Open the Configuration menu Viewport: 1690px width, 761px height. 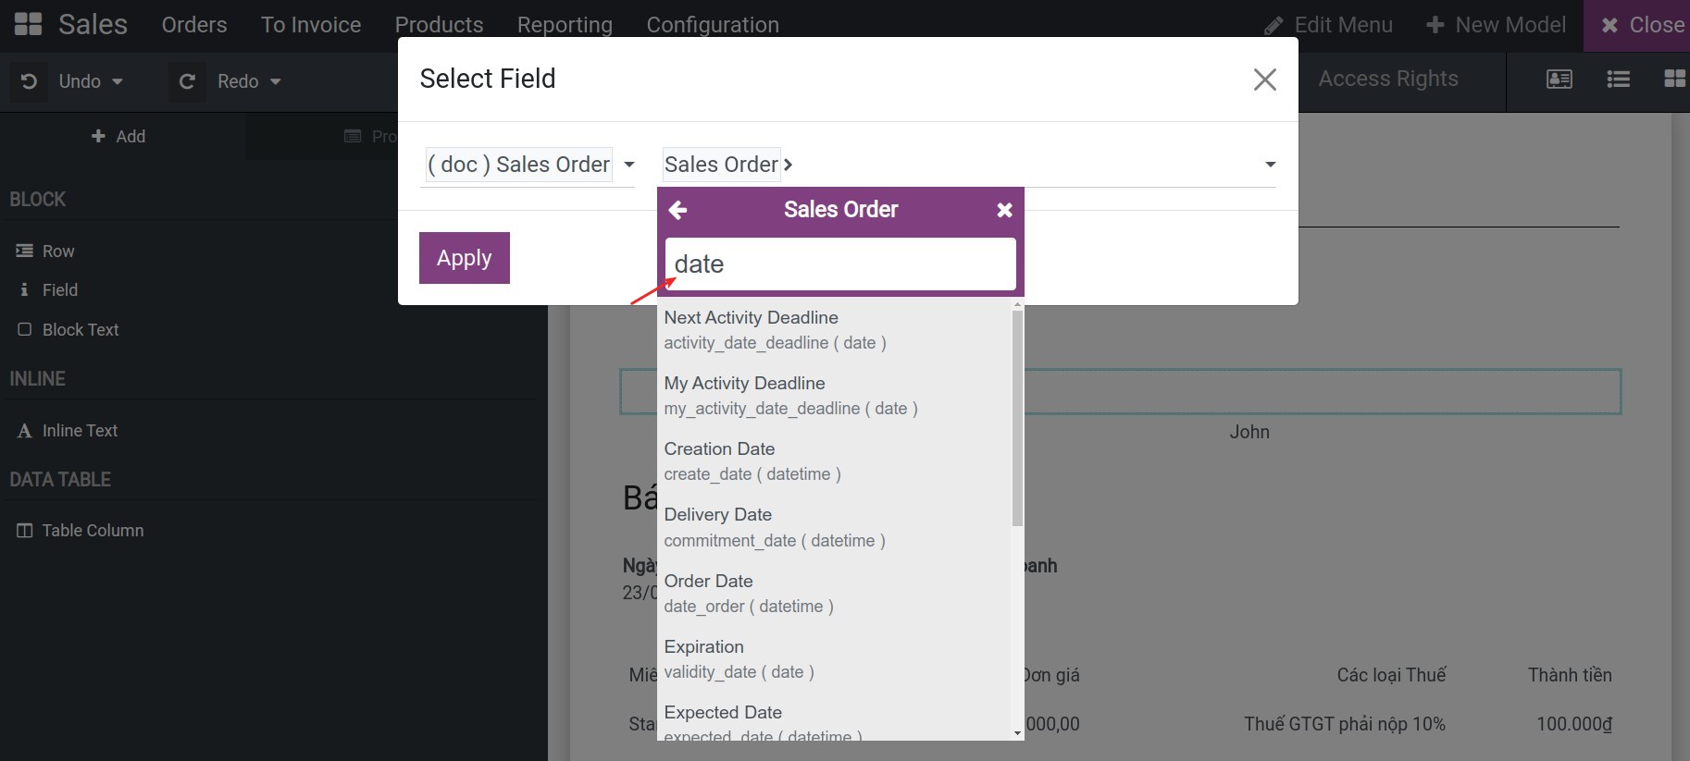[x=713, y=25]
